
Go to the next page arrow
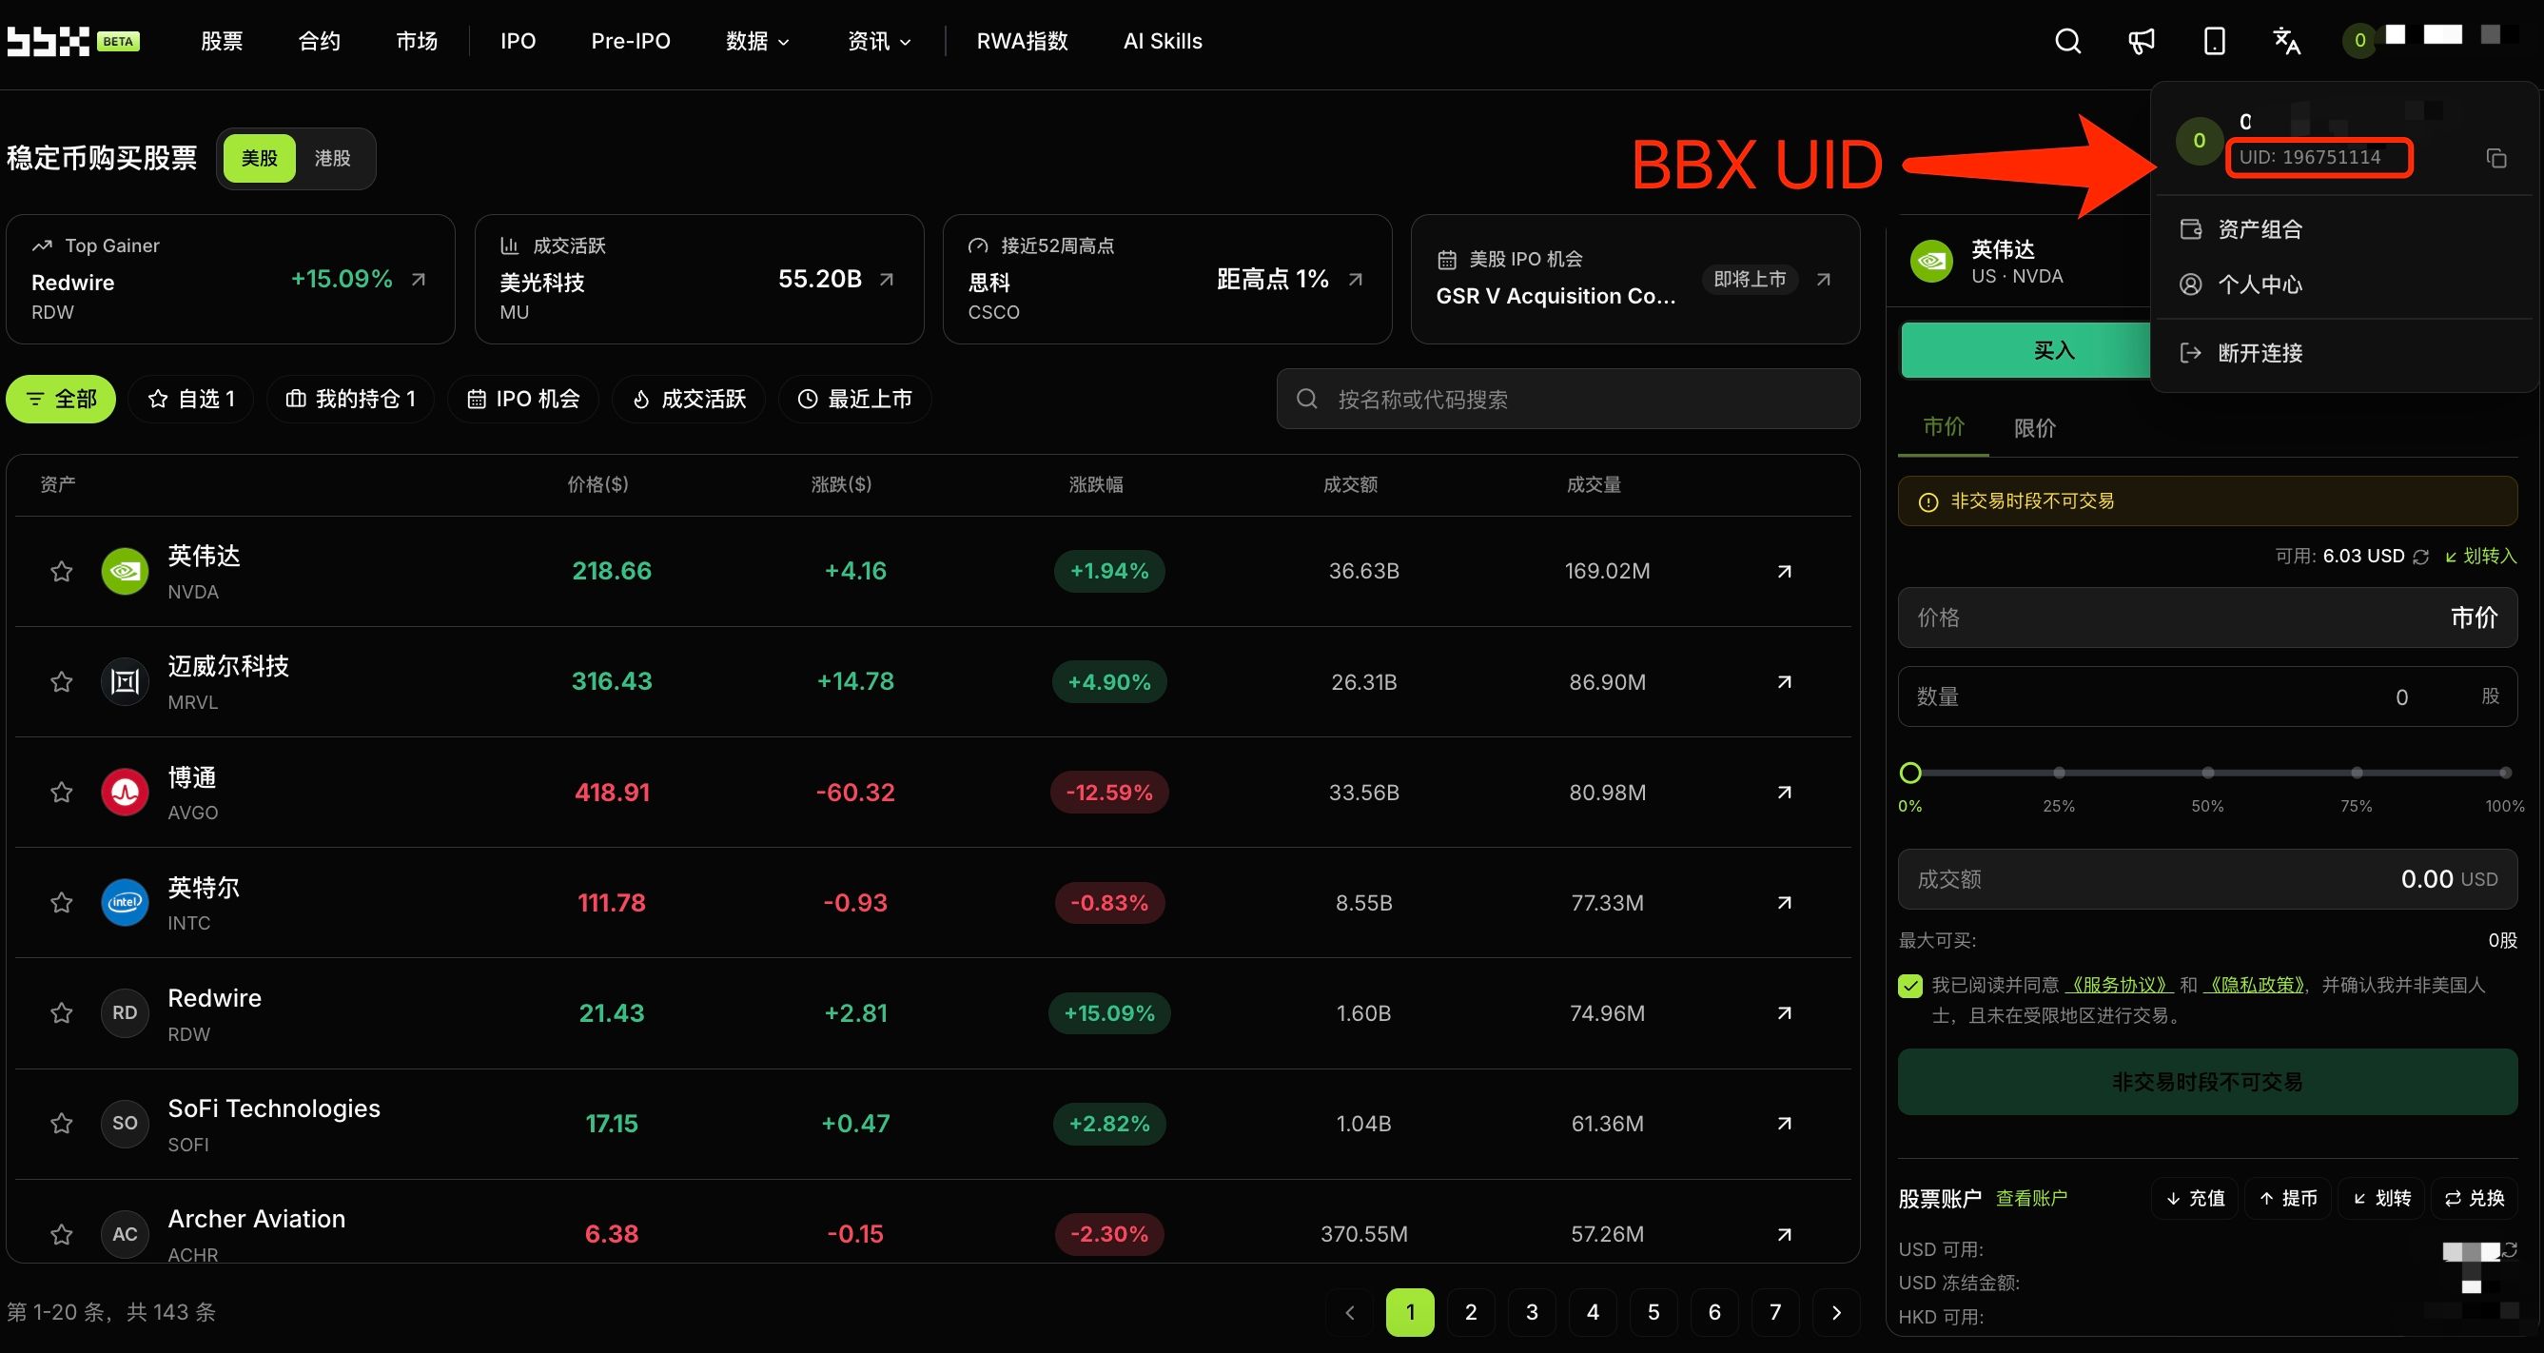pos(1836,1312)
